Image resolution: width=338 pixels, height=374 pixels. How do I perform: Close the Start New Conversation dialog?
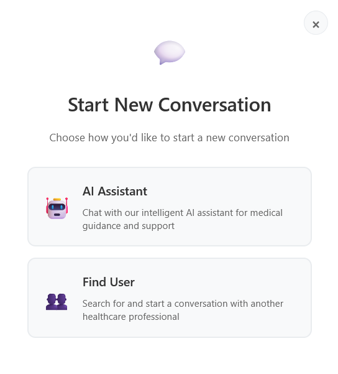pos(316,23)
